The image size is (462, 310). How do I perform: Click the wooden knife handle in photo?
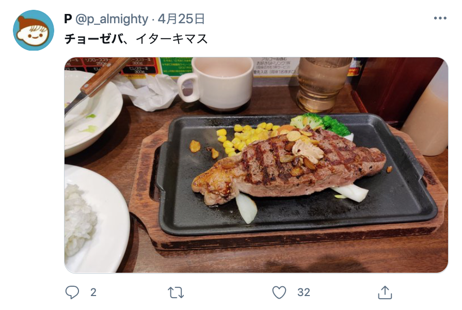(x=105, y=76)
